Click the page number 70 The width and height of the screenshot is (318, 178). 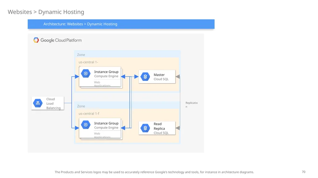pyautogui.click(x=304, y=172)
